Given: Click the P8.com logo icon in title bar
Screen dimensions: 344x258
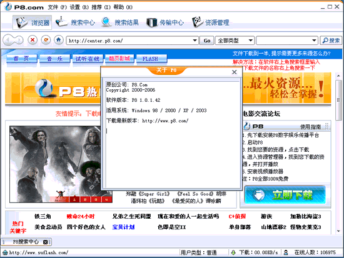Looking at the screenshot, I should [x=8, y=7].
